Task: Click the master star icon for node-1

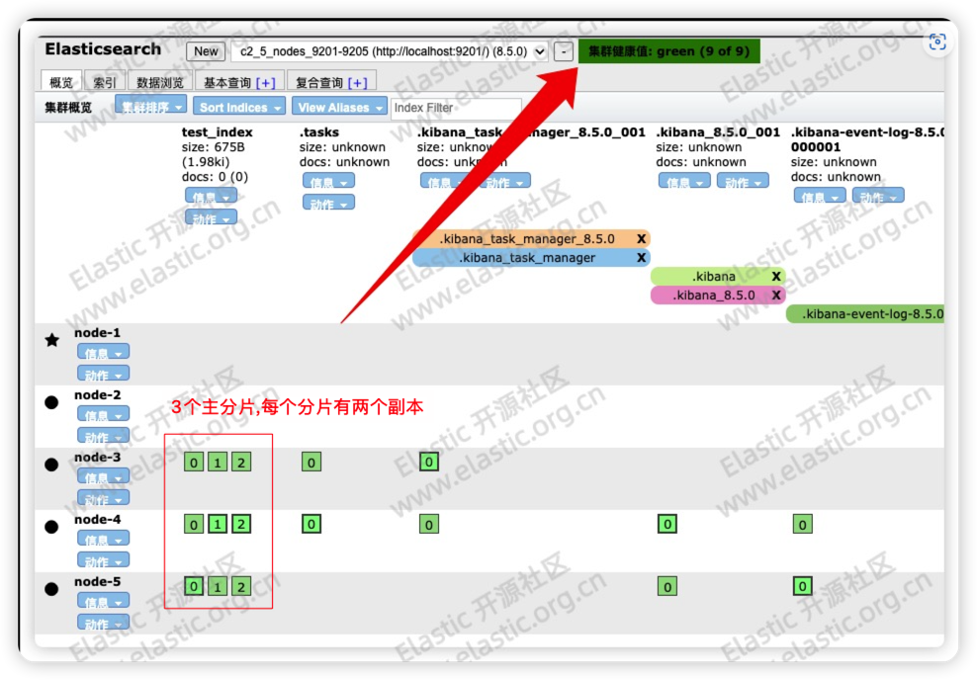Action: point(51,340)
